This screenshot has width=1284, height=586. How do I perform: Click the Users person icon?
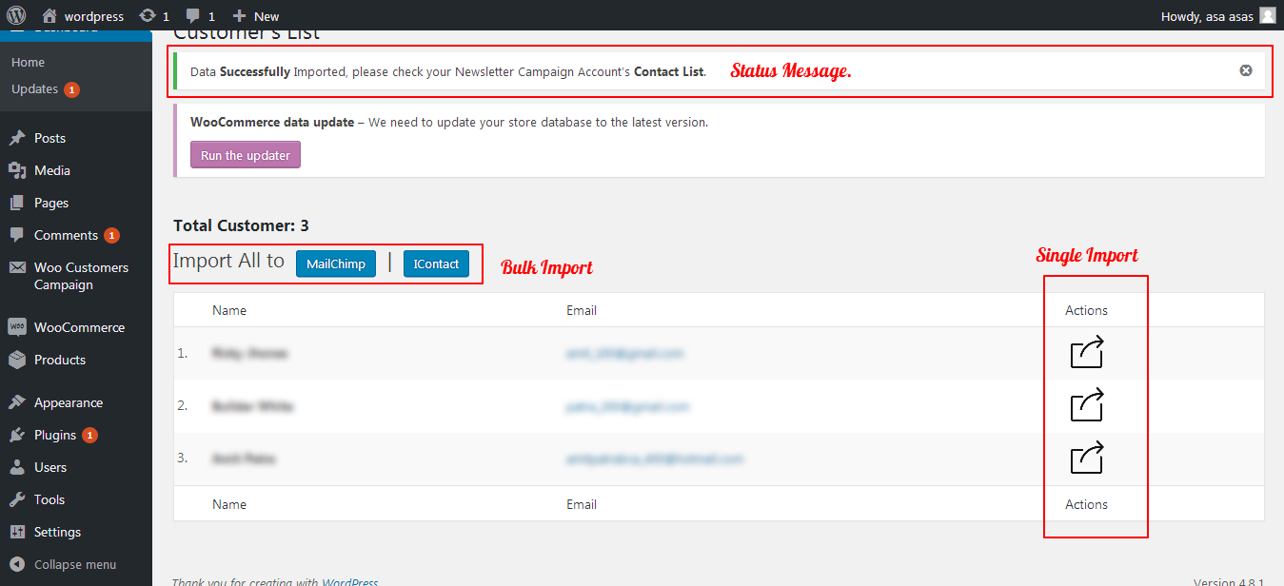[17, 467]
